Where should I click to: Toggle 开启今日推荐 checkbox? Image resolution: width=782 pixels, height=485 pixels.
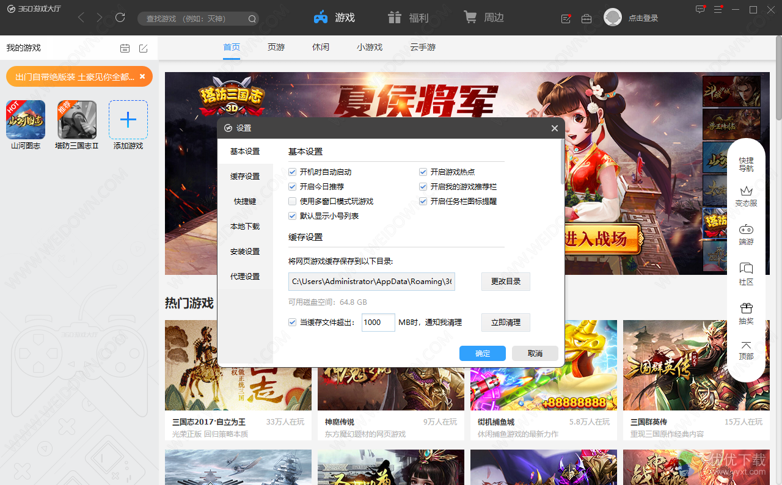pos(293,187)
